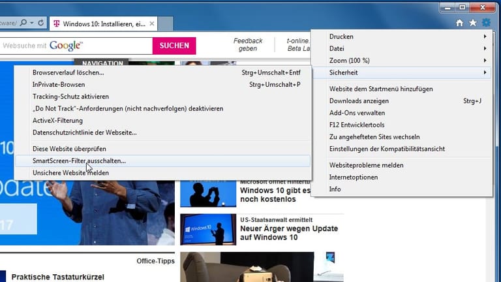Start InPrivate-Browsen
Viewport: 501px width, 282px height.
pyautogui.click(x=162, y=85)
